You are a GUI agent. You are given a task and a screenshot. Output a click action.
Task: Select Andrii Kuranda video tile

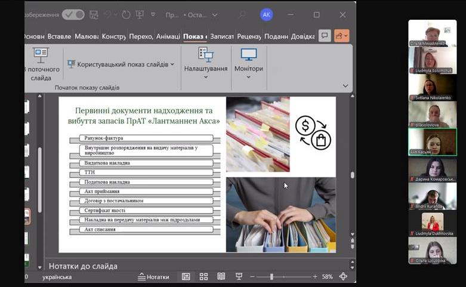[433, 196]
